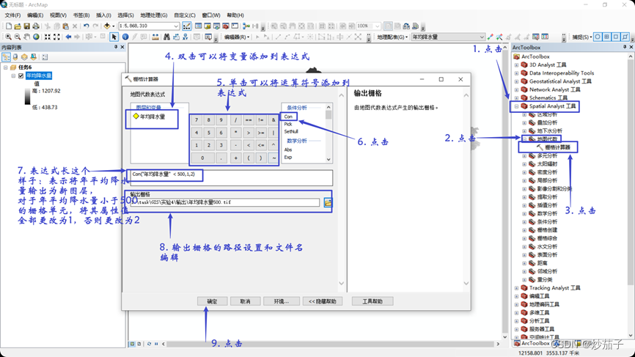Click the Fixed Zoom Out icon
The width and height of the screenshot is (635, 357).
click(56, 37)
